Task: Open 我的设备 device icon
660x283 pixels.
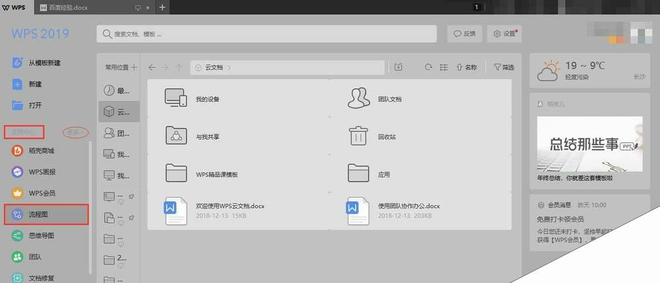Action: (175, 98)
